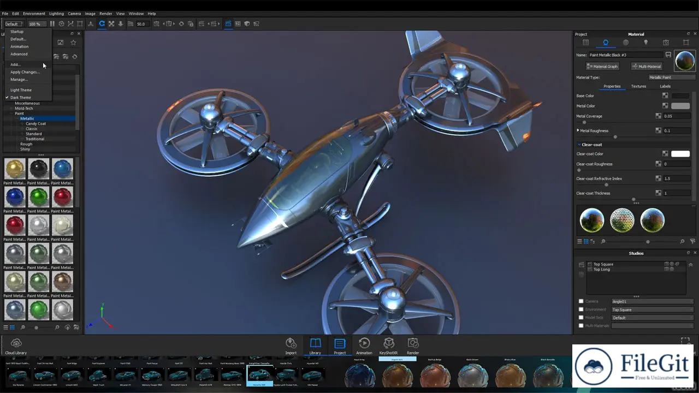The image size is (699, 393).
Task: Collapse the Clear-coat section
Action: pyautogui.click(x=579, y=145)
